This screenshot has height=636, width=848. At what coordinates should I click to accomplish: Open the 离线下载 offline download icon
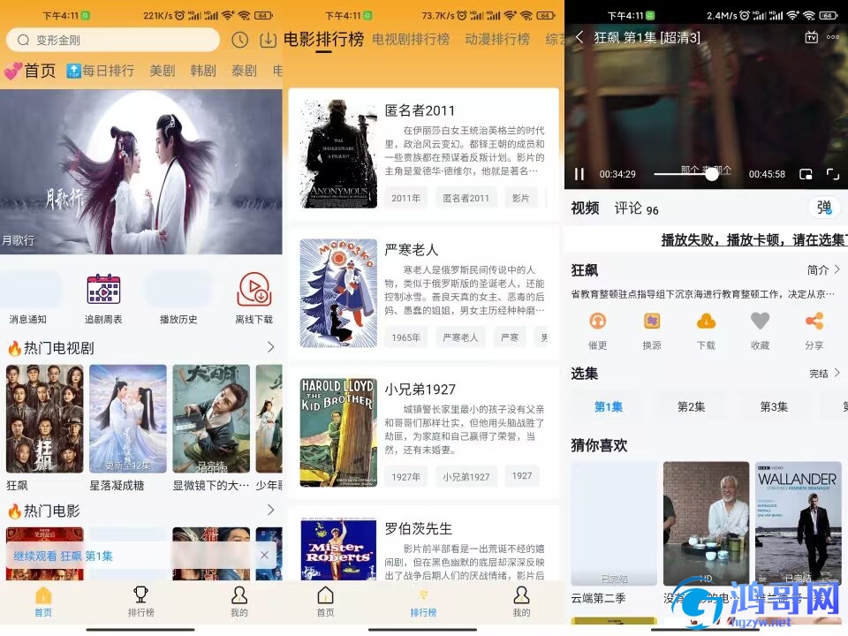click(254, 290)
